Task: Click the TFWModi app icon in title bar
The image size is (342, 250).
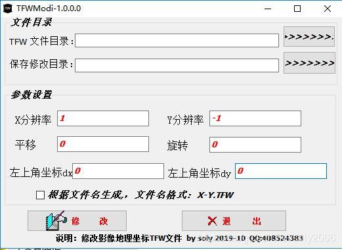Action: tap(8, 9)
